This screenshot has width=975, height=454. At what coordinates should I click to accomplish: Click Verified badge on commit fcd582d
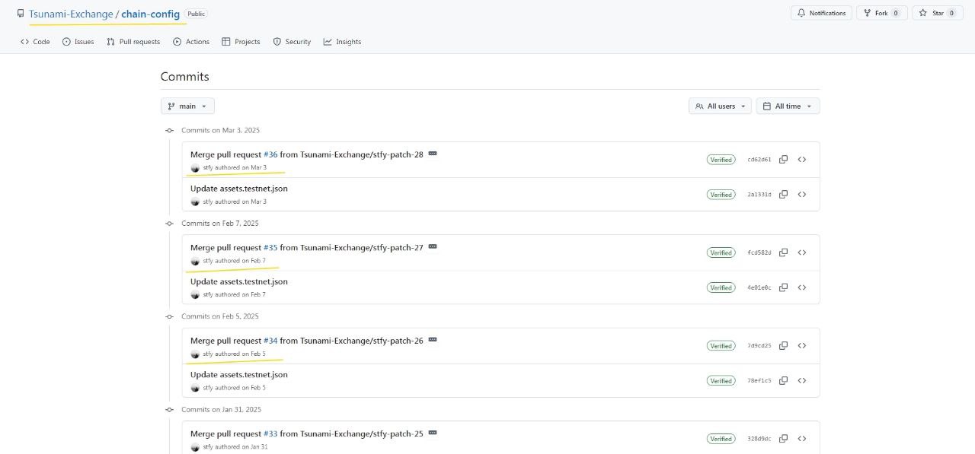click(721, 252)
